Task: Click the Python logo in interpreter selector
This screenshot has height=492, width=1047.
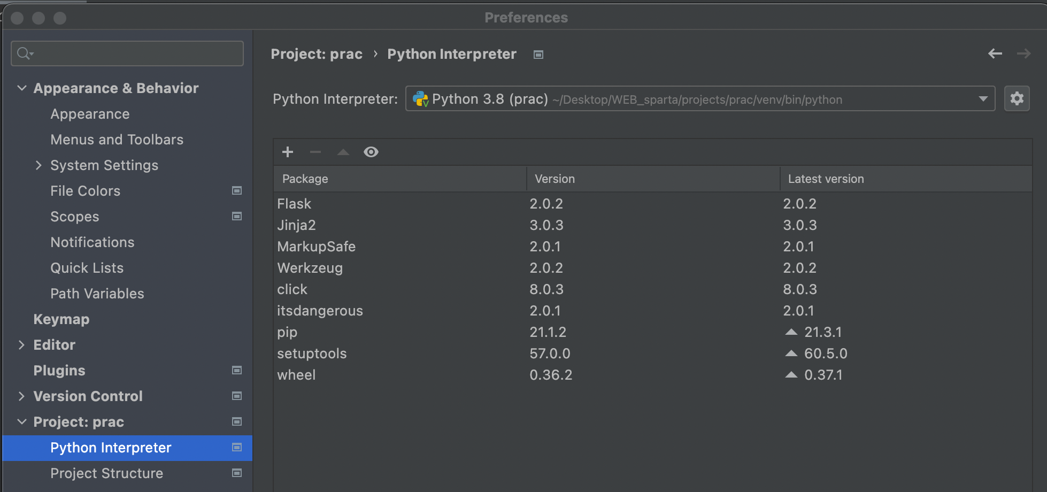Action: click(x=421, y=99)
